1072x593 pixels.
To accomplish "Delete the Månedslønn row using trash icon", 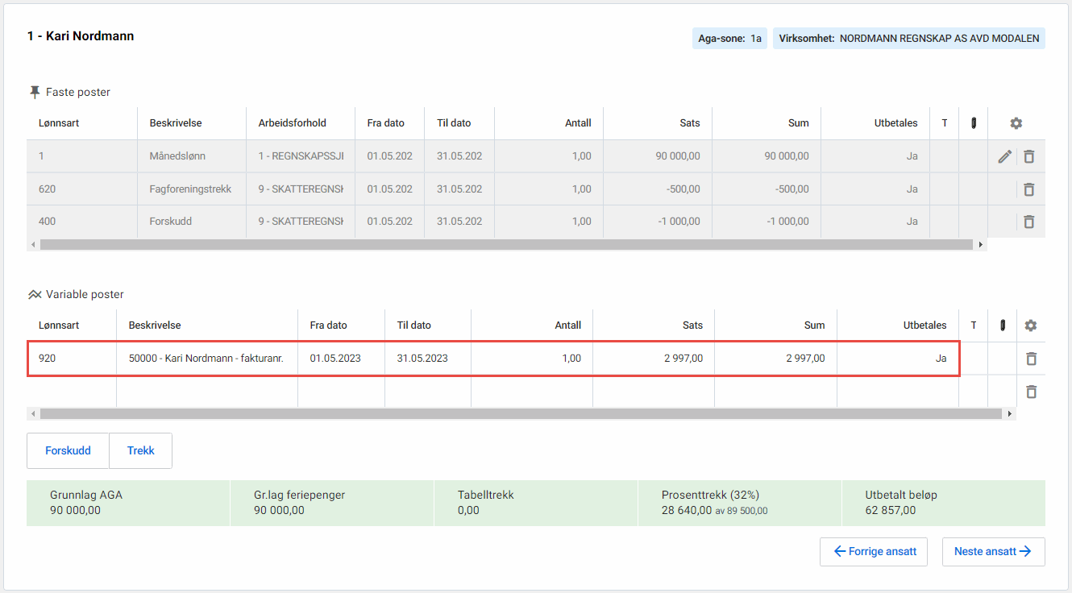I will coord(1029,156).
